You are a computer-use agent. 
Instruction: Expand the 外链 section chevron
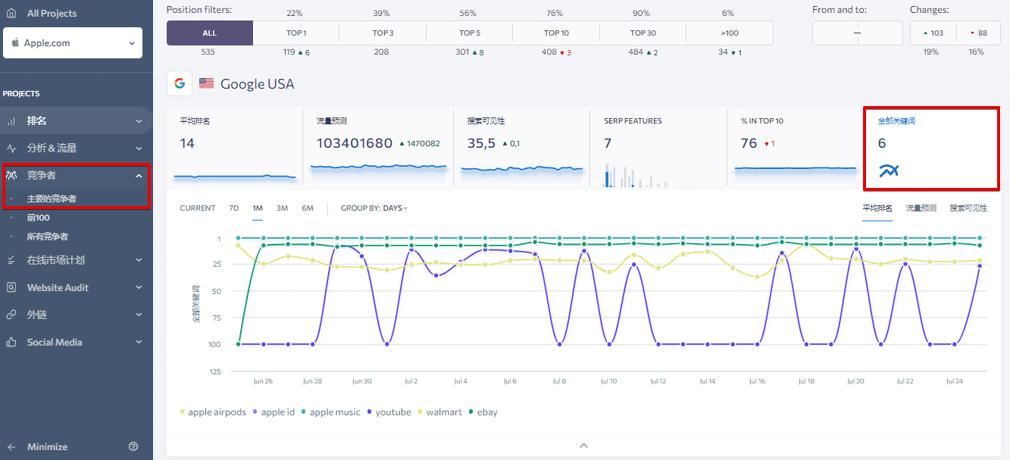(139, 314)
